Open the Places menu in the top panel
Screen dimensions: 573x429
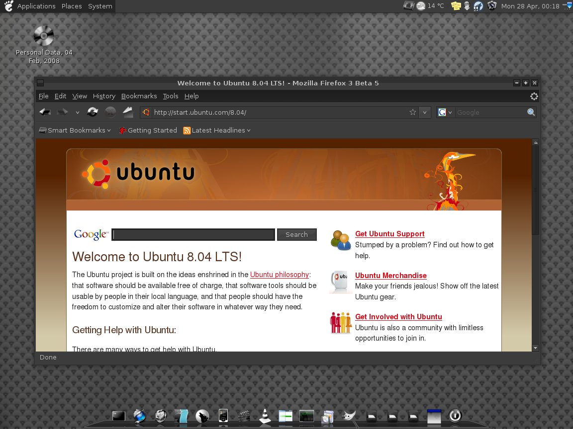72,6
